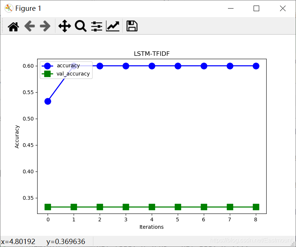Minimize the Figure 1 window
The image size is (296, 247).
pyautogui.click(x=231, y=8)
